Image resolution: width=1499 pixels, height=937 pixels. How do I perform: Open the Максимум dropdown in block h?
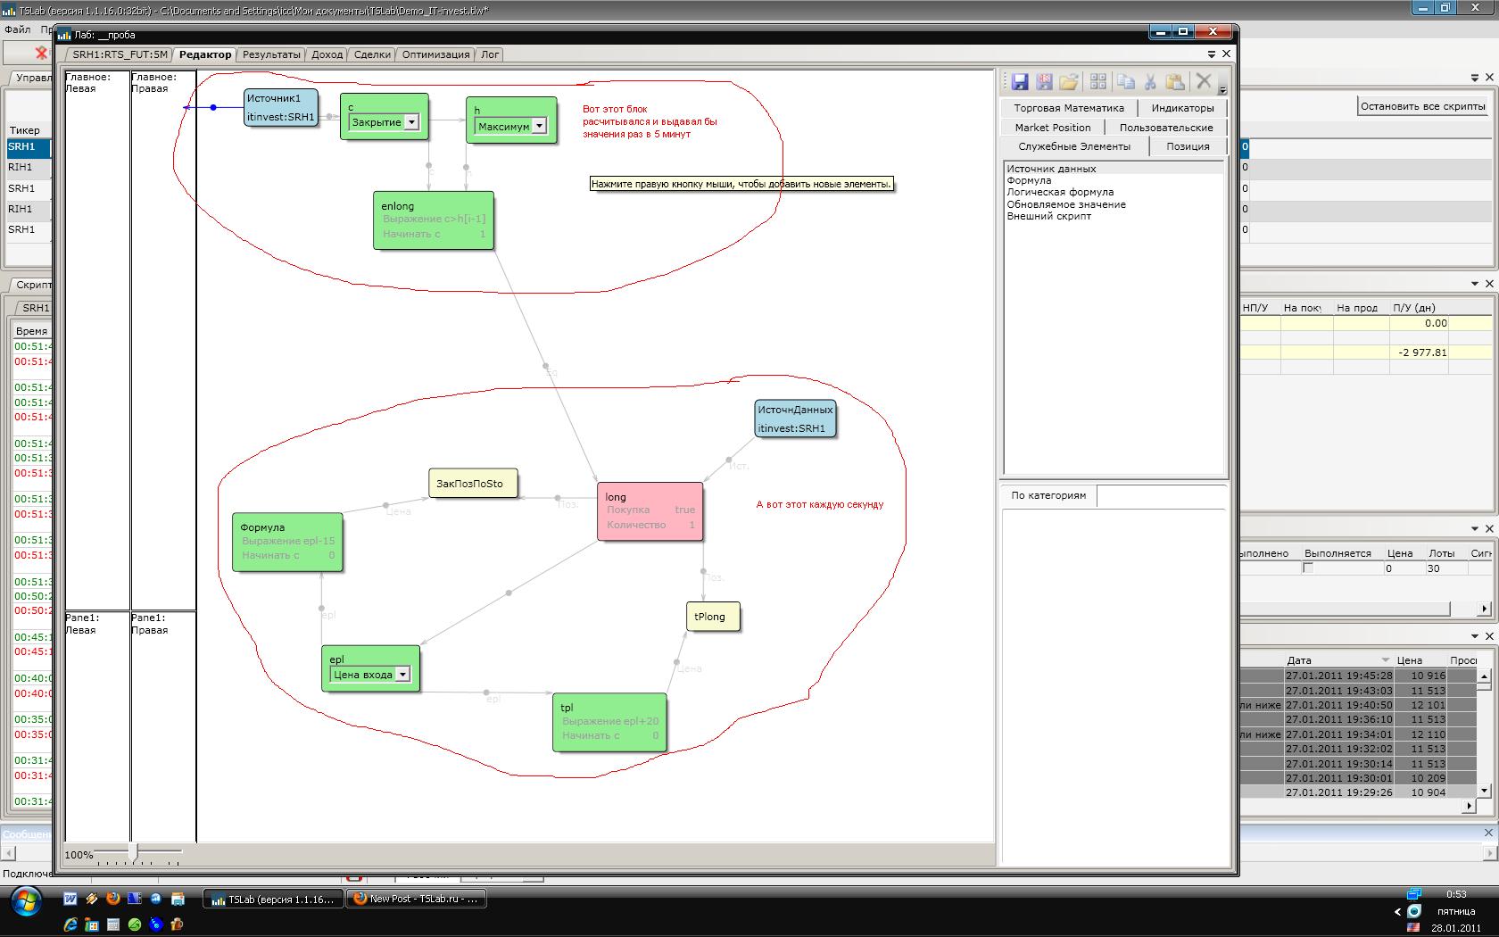click(x=539, y=127)
